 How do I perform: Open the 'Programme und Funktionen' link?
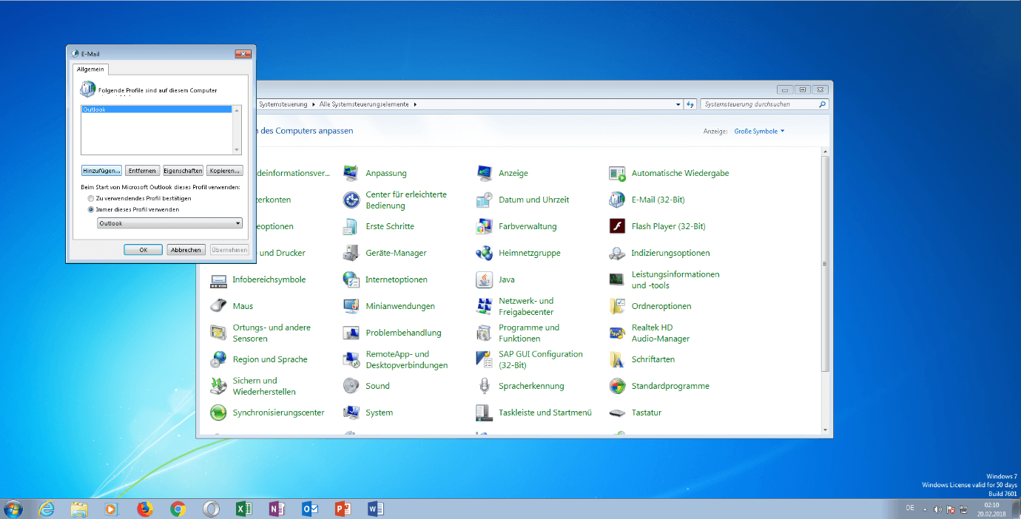[529, 333]
